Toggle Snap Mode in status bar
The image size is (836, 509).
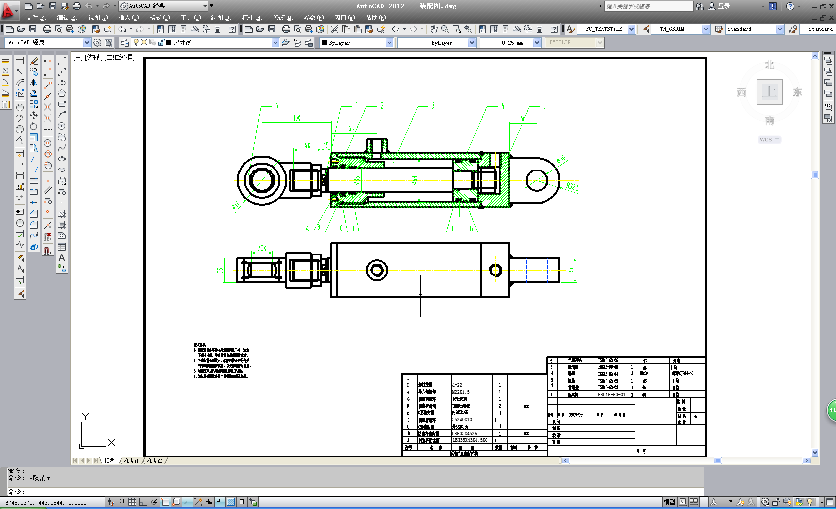(x=121, y=502)
